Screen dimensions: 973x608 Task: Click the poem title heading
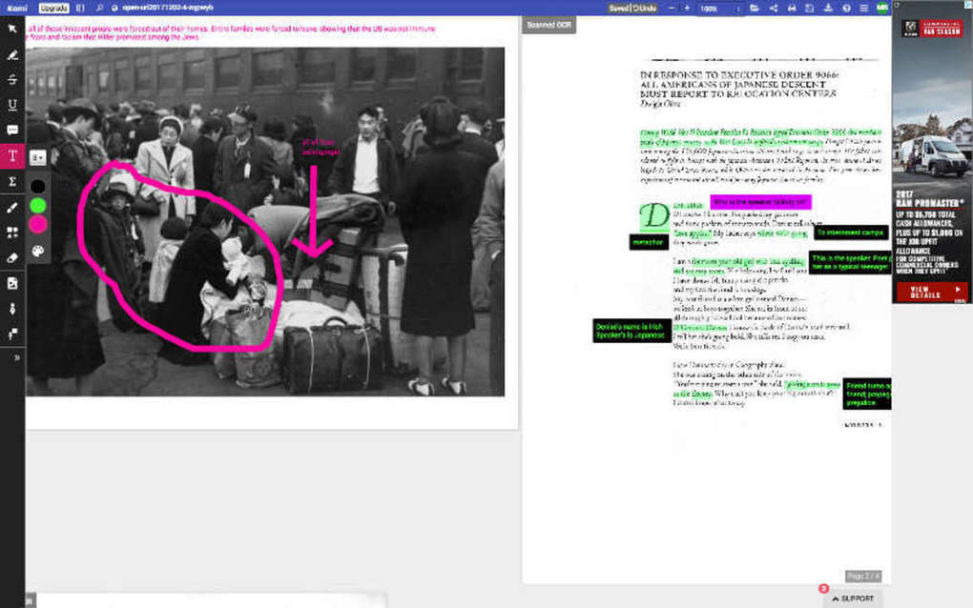coord(738,84)
